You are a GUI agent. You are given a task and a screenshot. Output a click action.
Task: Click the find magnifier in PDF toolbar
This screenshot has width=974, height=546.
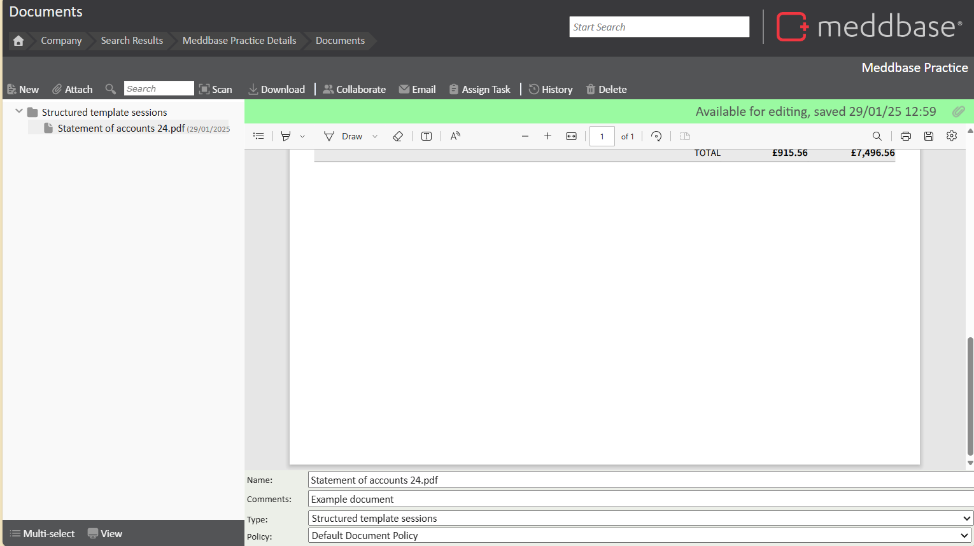[877, 136]
